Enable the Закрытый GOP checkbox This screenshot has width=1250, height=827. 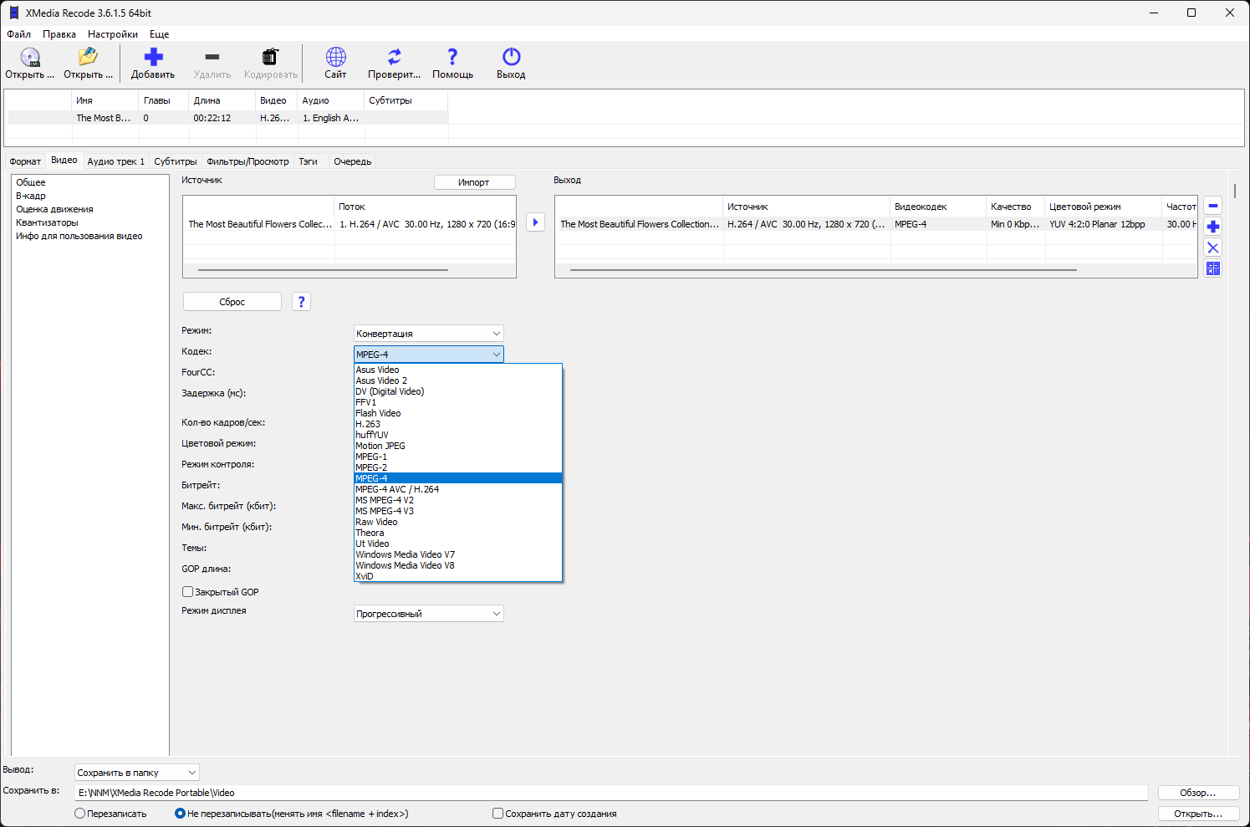[187, 592]
